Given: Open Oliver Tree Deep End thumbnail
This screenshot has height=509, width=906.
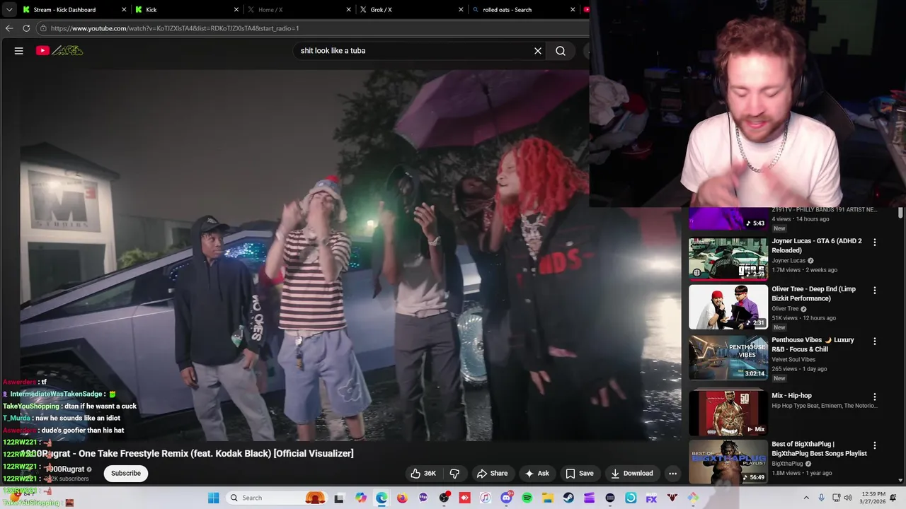Looking at the screenshot, I should [728, 308].
